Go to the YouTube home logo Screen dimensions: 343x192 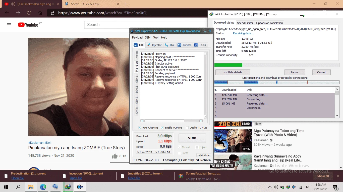coord(28,24)
